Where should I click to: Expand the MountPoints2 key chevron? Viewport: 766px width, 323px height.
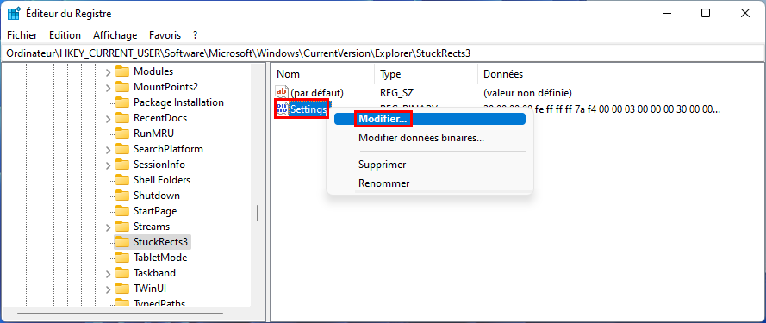[108, 88]
